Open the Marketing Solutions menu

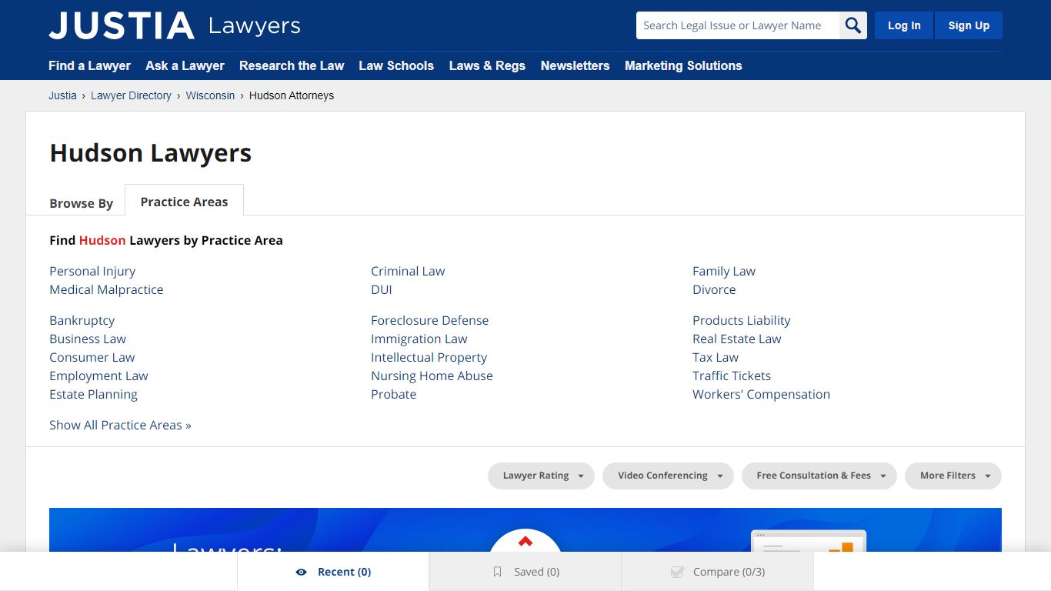683,65
